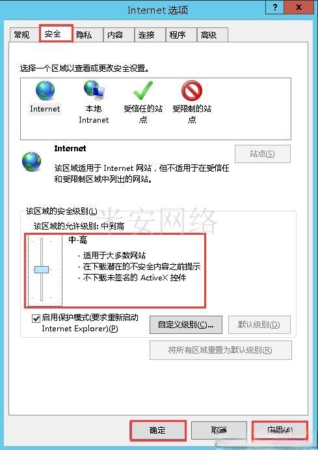Image resolution: width=318 pixels, height=450 pixels.
Task: Click the help question mark button
Action: point(275,7)
